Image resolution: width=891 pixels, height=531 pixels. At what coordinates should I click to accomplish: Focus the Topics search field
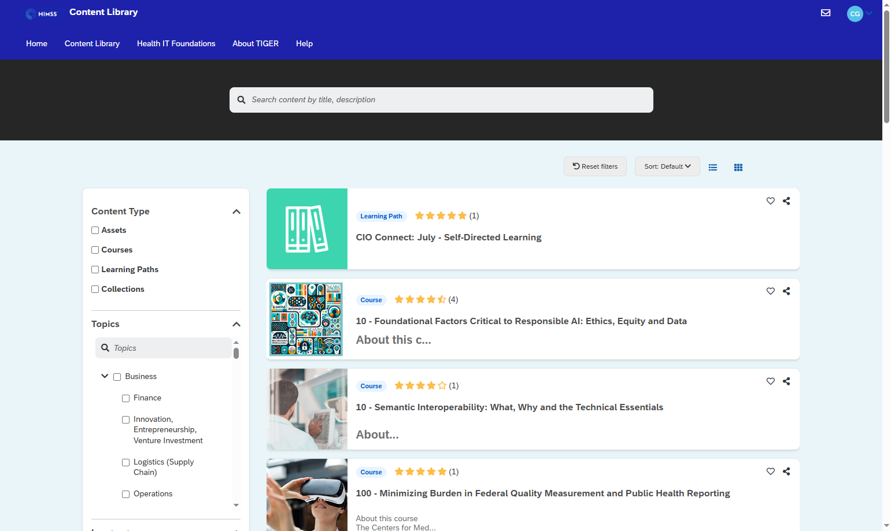pos(164,348)
